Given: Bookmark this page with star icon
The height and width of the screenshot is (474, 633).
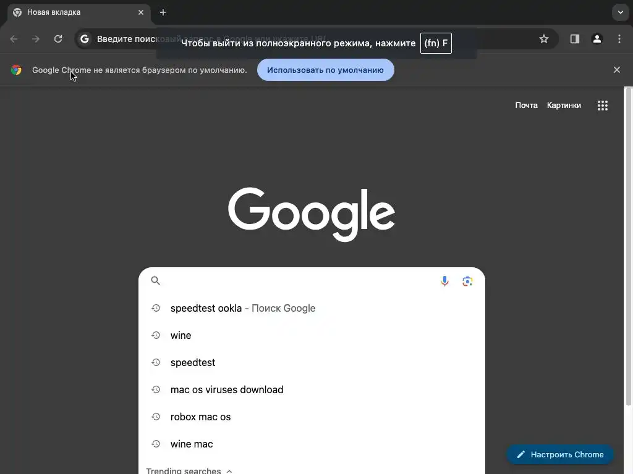Looking at the screenshot, I should point(544,39).
